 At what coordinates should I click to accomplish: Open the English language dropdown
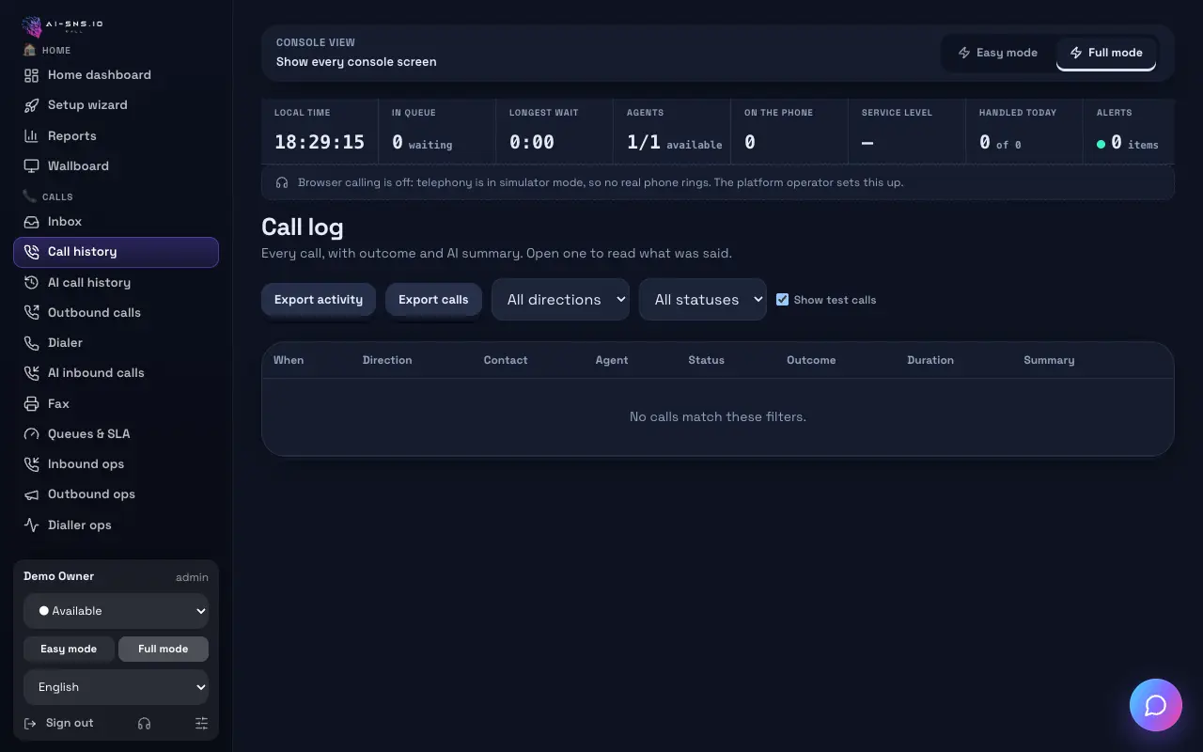point(116,687)
